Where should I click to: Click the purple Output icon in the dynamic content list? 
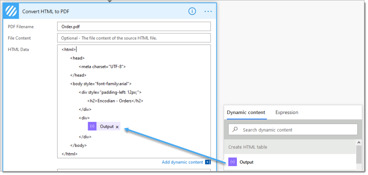point(233,162)
